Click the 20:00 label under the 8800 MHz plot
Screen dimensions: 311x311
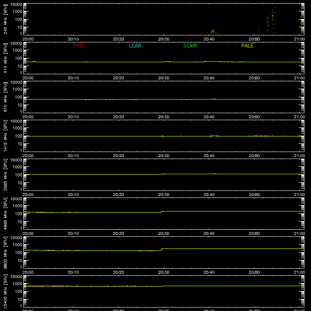[x=28, y=273]
